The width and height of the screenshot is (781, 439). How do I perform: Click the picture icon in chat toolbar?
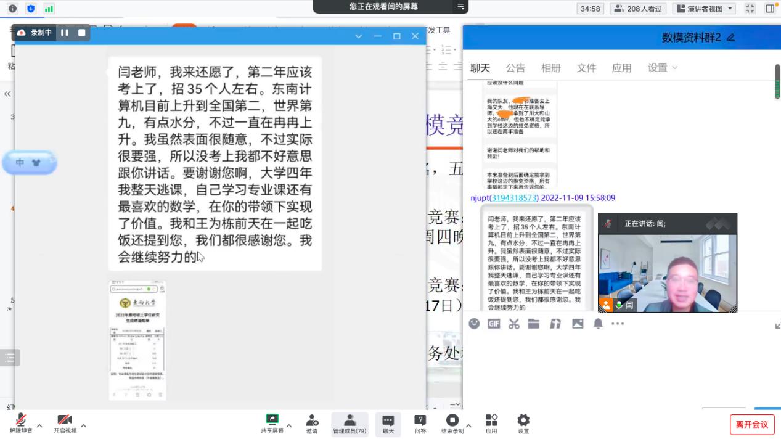pyautogui.click(x=578, y=324)
